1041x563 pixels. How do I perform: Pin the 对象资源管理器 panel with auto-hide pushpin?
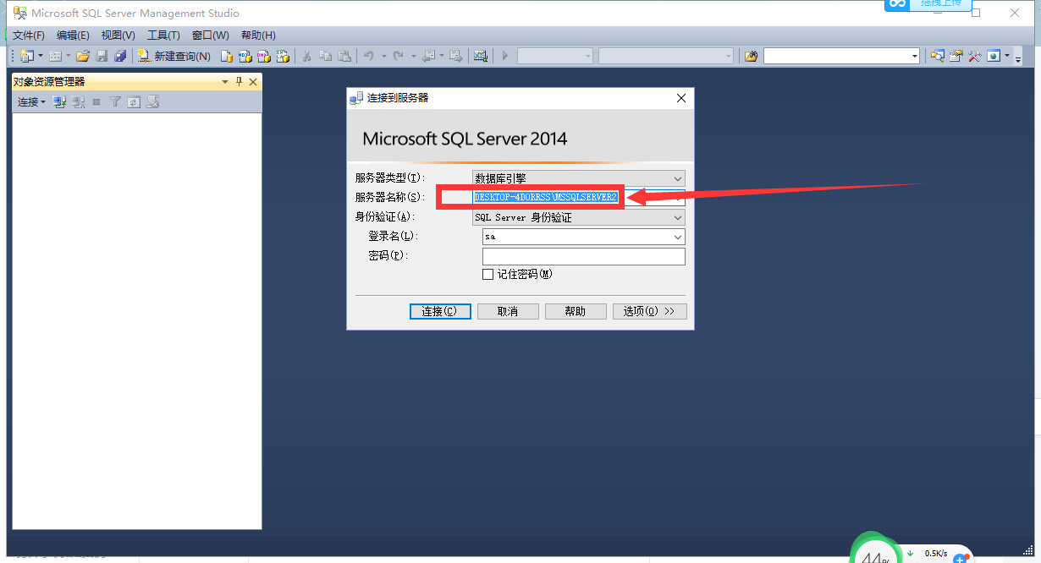pyautogui.click(x=239, y=82)
